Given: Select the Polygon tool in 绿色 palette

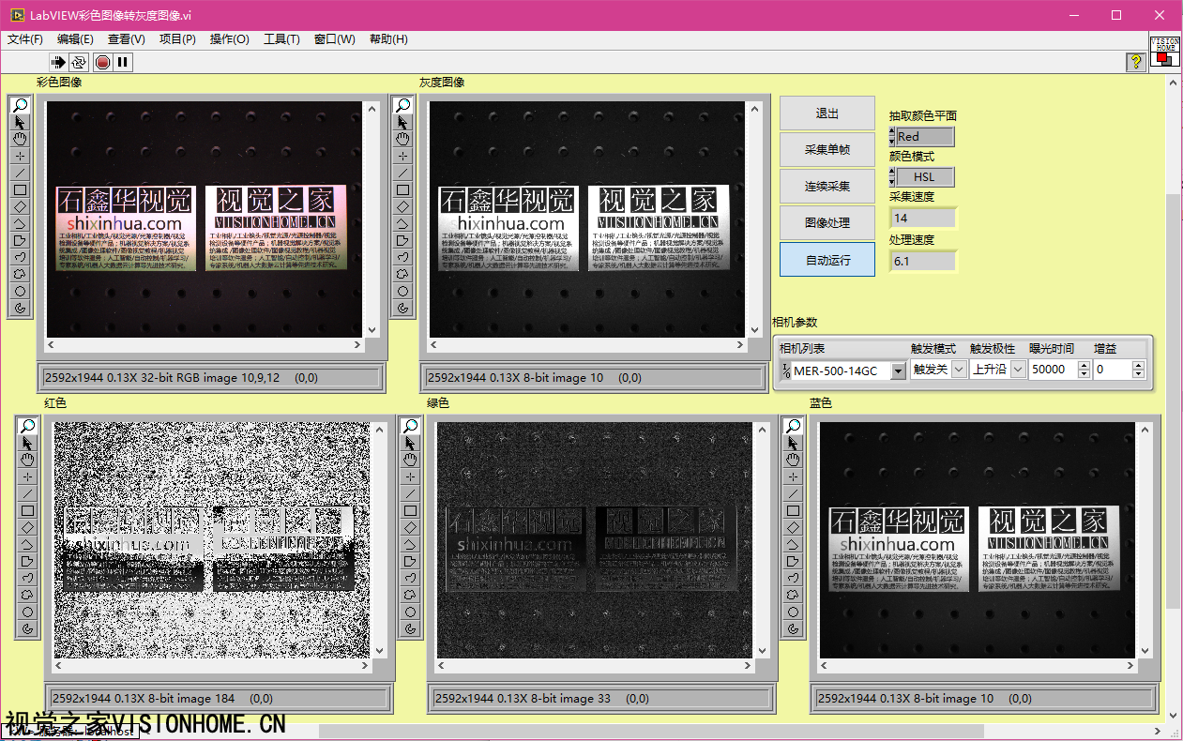Looking at the screenshot, I should tap(410, 561).
